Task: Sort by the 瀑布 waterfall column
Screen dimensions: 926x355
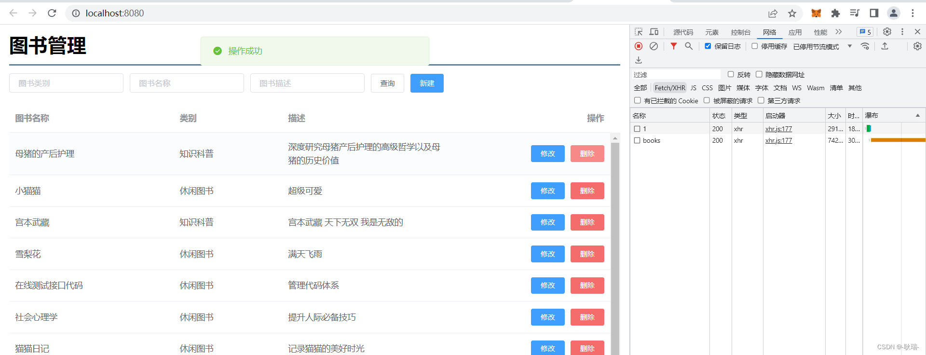Action: 893,115
